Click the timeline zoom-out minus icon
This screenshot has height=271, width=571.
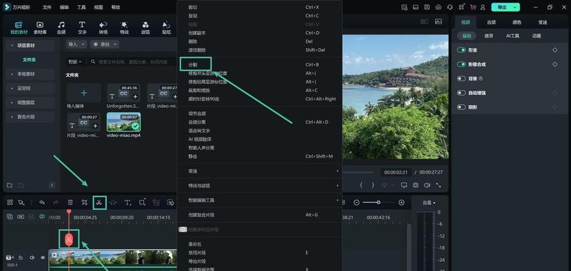tap(356, 203)
